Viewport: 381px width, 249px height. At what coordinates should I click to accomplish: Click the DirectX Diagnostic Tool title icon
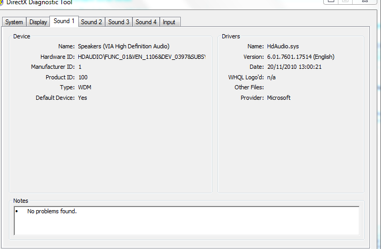click(1, 3)
